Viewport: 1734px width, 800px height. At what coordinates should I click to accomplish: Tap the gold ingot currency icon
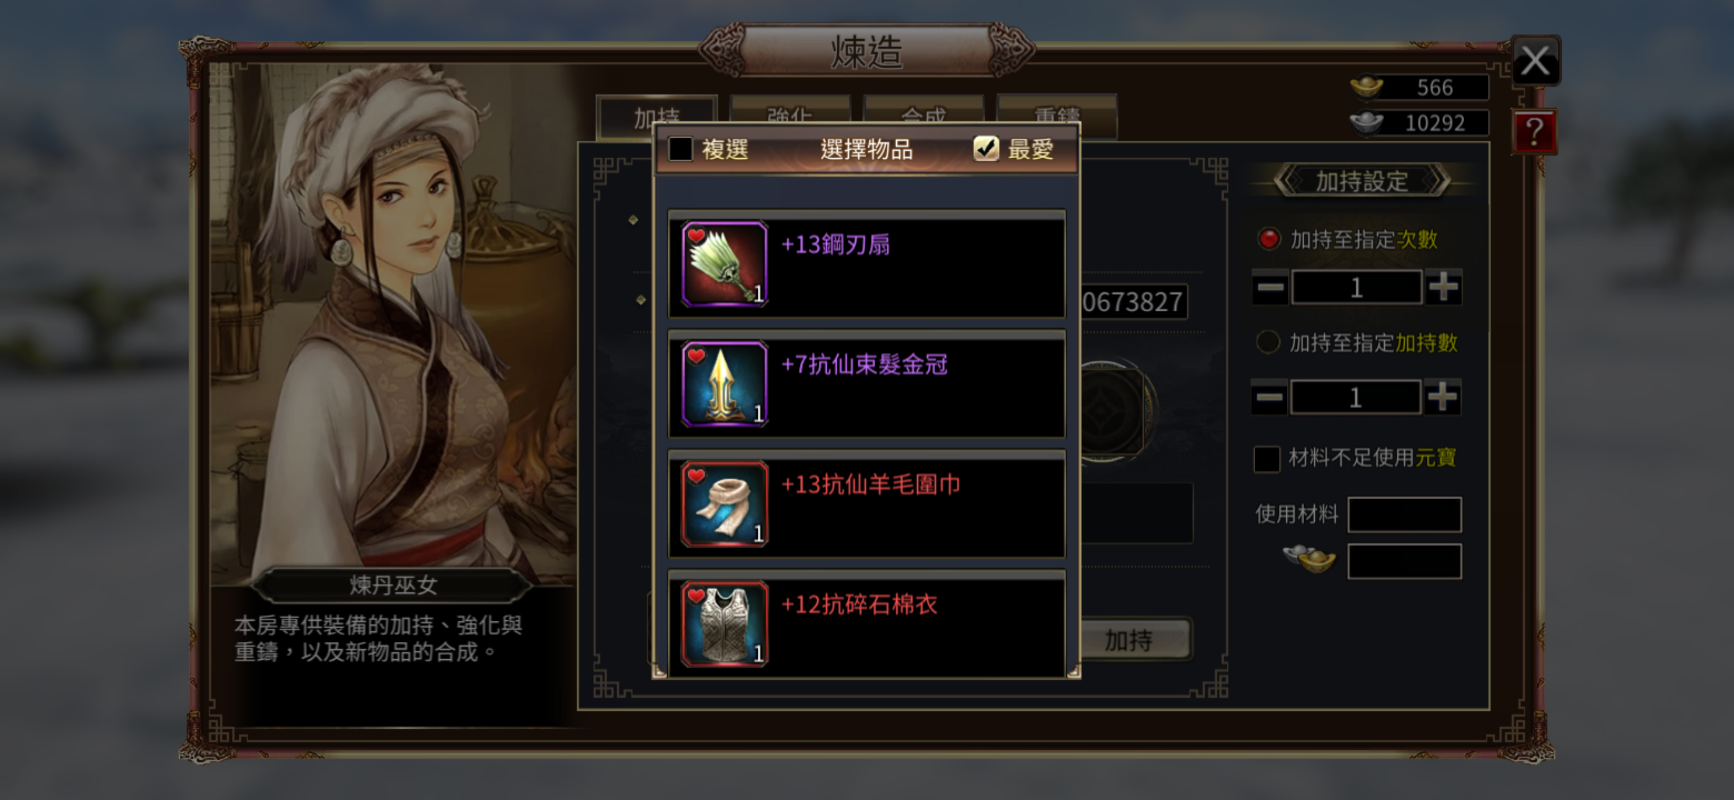[1366, 87]
